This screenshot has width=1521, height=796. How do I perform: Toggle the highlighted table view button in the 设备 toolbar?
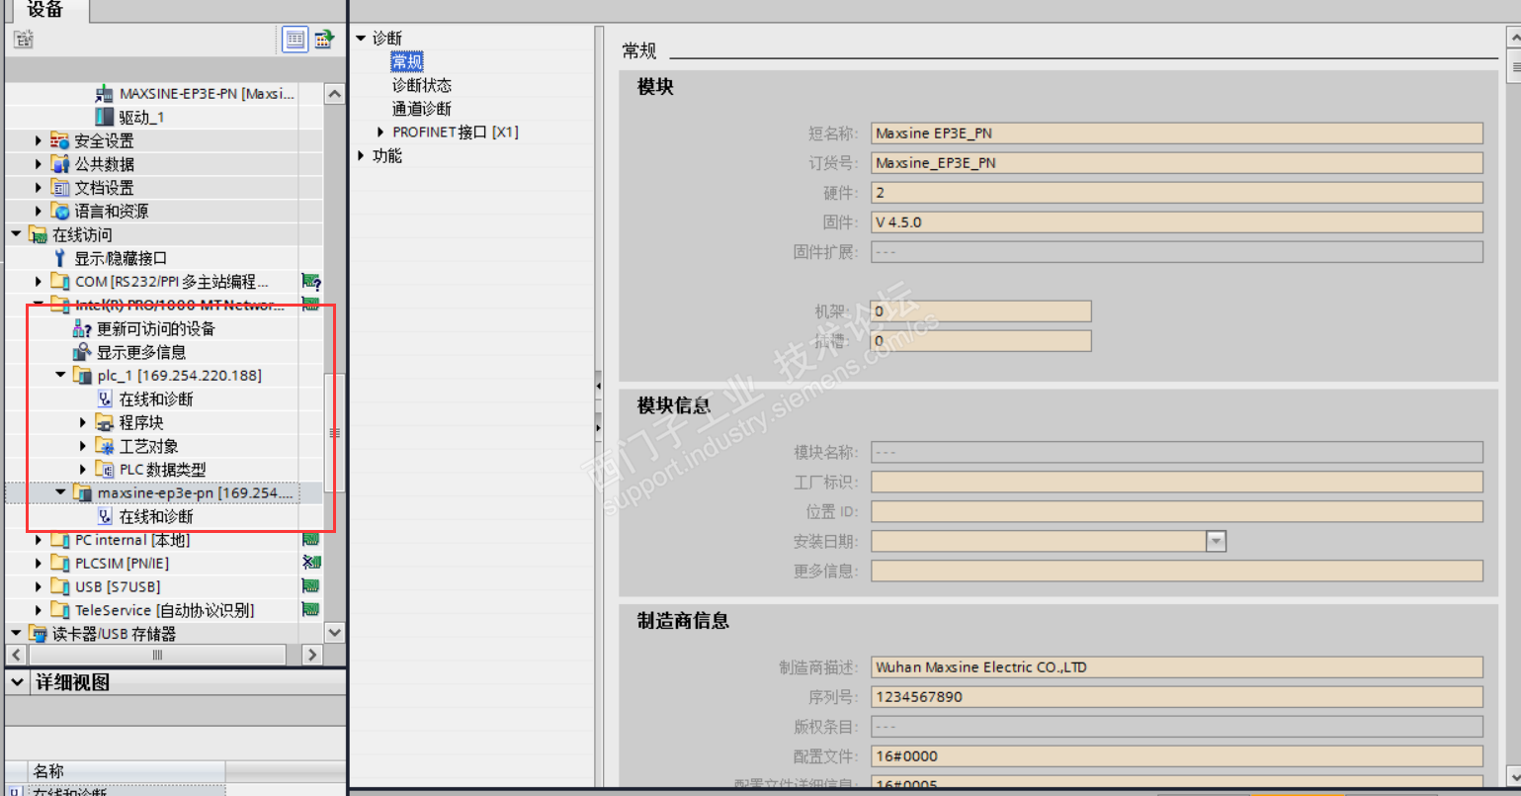(x=296, y=39)
